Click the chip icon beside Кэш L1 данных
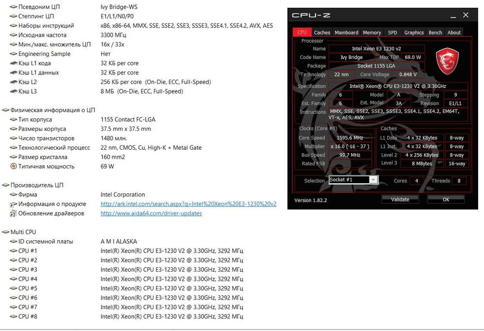This screenshot has height=331, width=484. (14, 73)
